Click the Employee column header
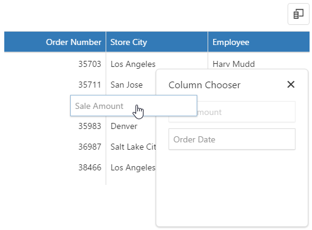The width and height of the screenshot is (312, 230). pos(259,42)
